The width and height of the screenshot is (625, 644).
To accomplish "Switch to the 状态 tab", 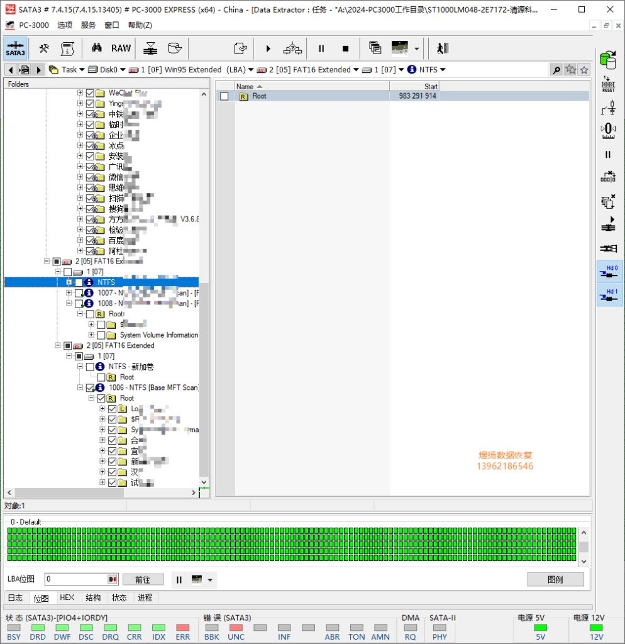I will coord(119,597).
